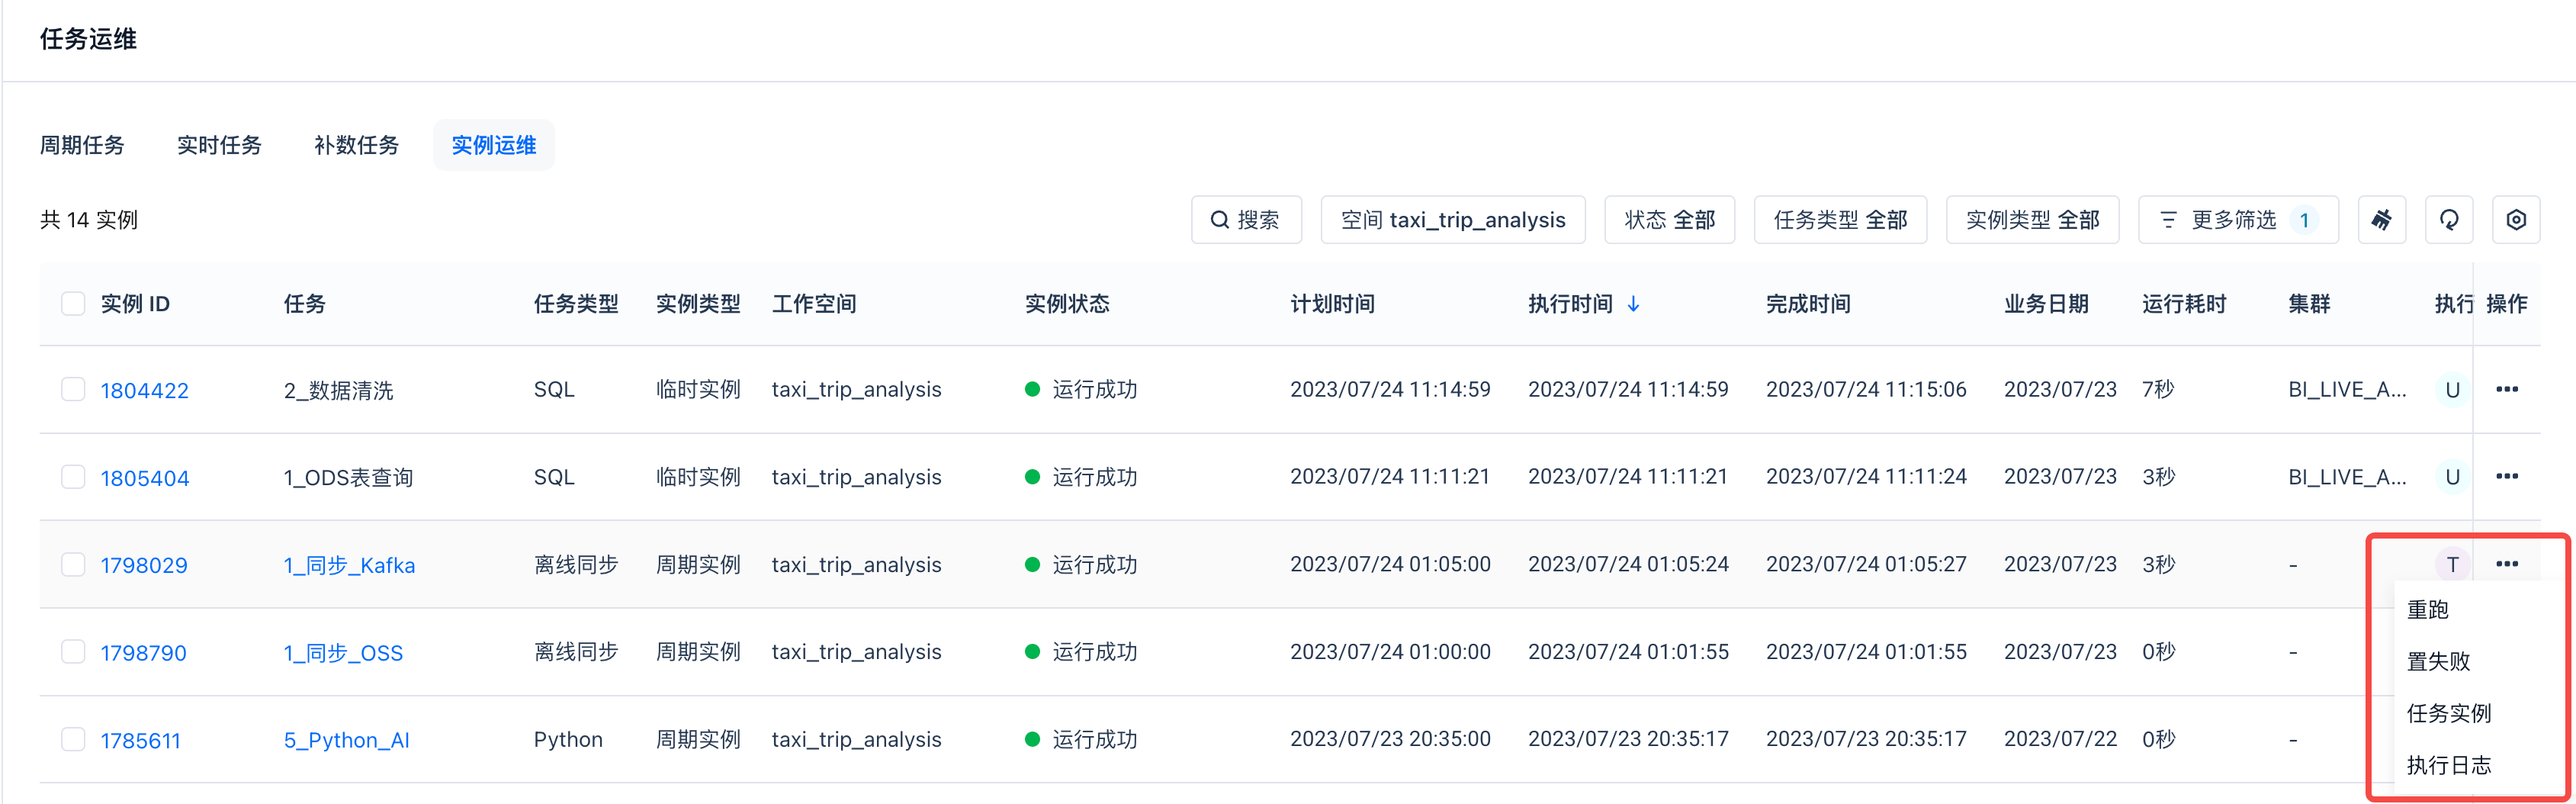The width and height of the screenshot is (2576, 804).
Task: Open the 状态 全部 filter dropdown
Action: click(x=1669, y=220)
